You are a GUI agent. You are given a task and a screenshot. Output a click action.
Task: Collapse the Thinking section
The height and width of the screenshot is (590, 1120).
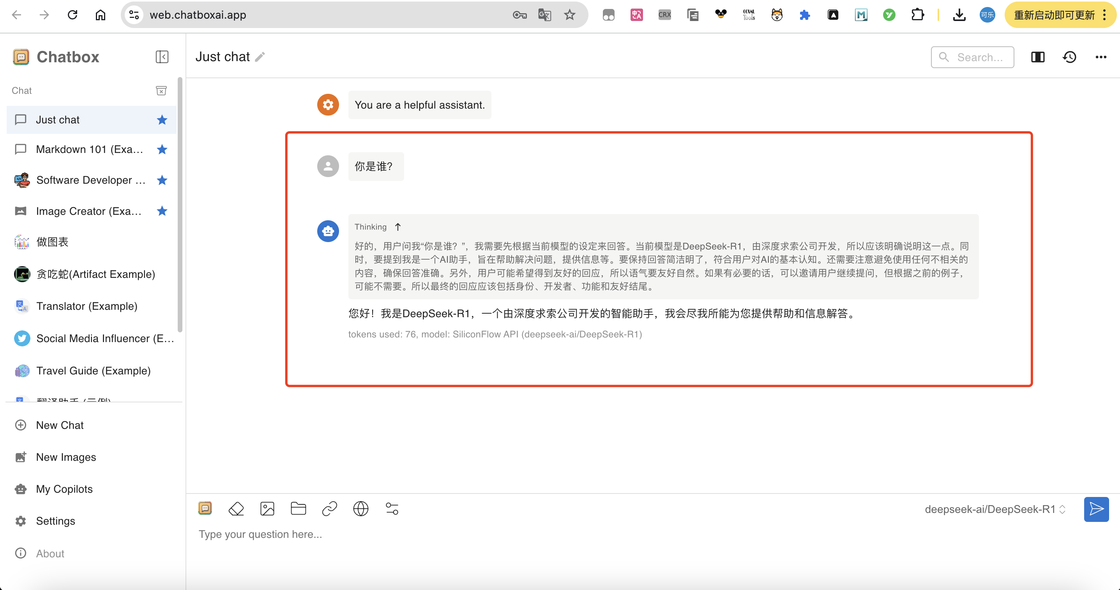point(397,227)
